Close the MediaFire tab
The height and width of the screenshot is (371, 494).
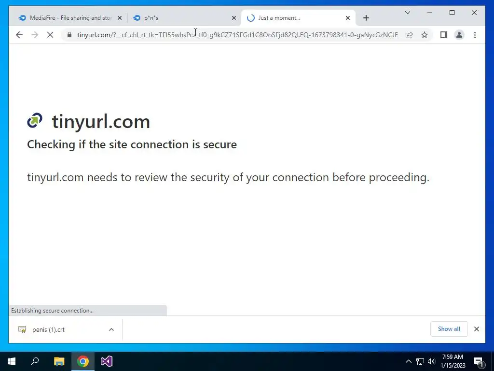pyautogui.click(x=120, y=18)
